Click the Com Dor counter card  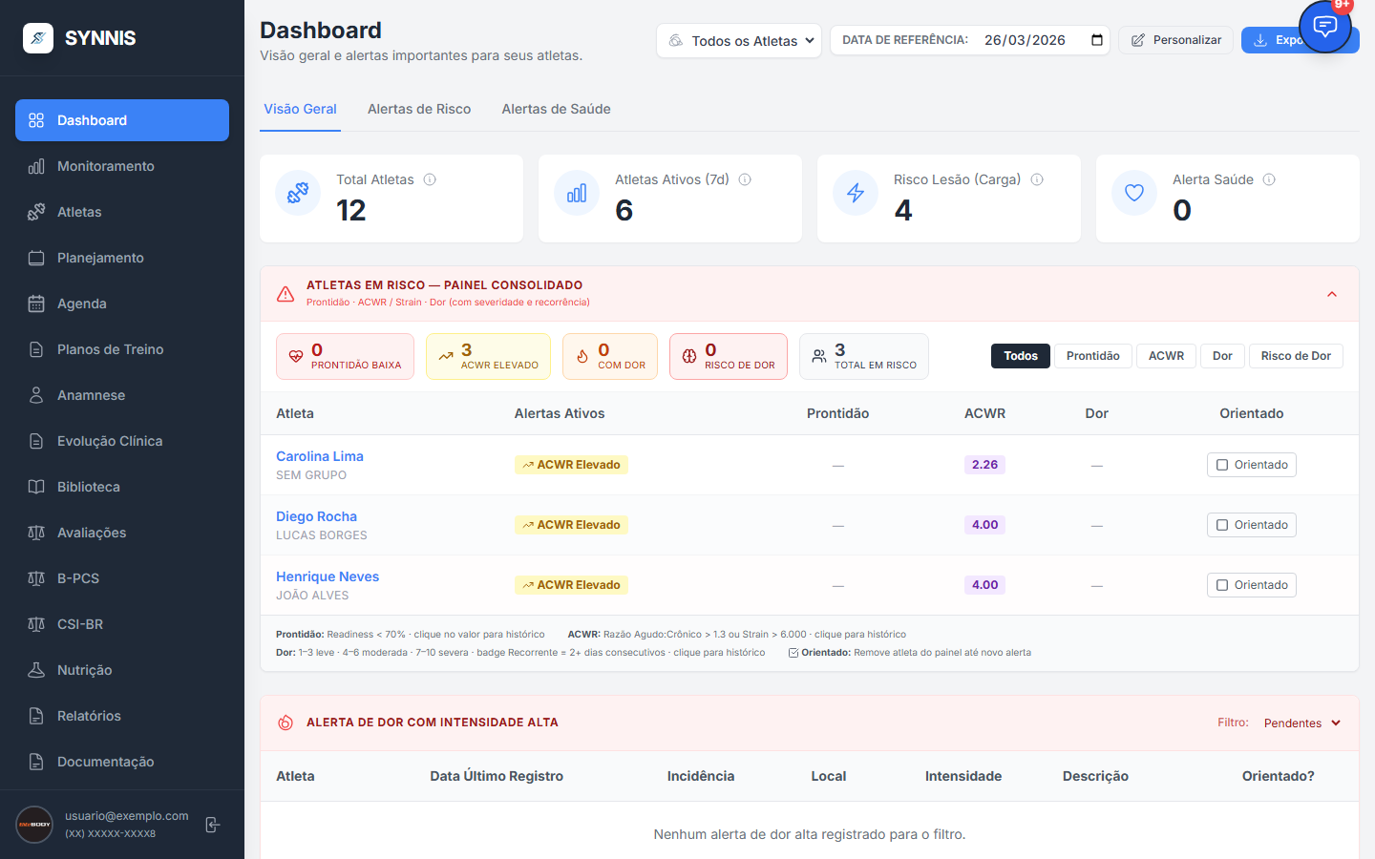610,356
